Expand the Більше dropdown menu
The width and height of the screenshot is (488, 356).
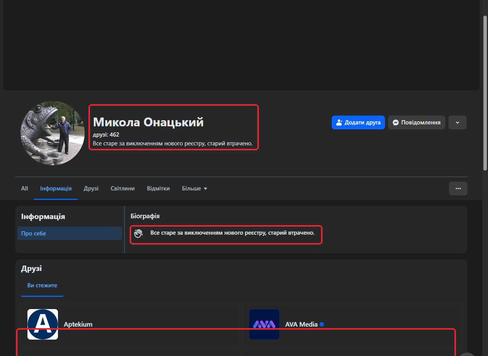click(x=194, y=188)
